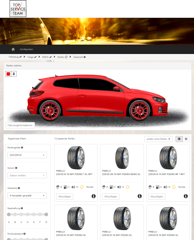This screenshot has width=194, height=240.
Task: Click '225/35 ZR 19 88Y PZERO NERO XL' title
Action: pos(121,174)
